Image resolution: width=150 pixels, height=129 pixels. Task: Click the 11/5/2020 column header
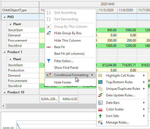tap(108, 10)
